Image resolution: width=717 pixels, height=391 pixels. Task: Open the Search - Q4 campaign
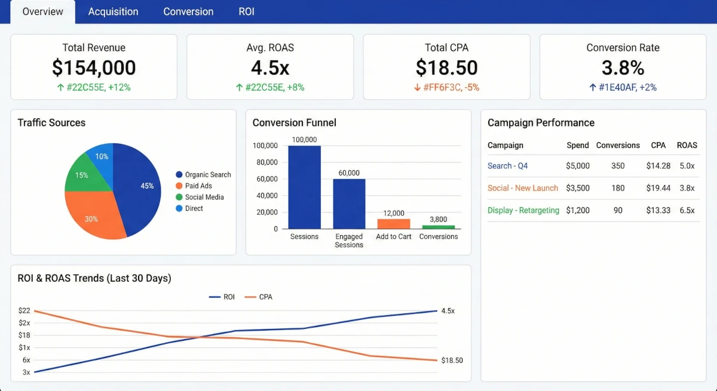[507, 165]
